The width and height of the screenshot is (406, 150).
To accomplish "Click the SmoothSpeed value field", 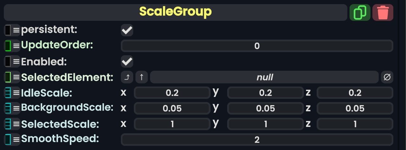I will (x=257, y=140).
